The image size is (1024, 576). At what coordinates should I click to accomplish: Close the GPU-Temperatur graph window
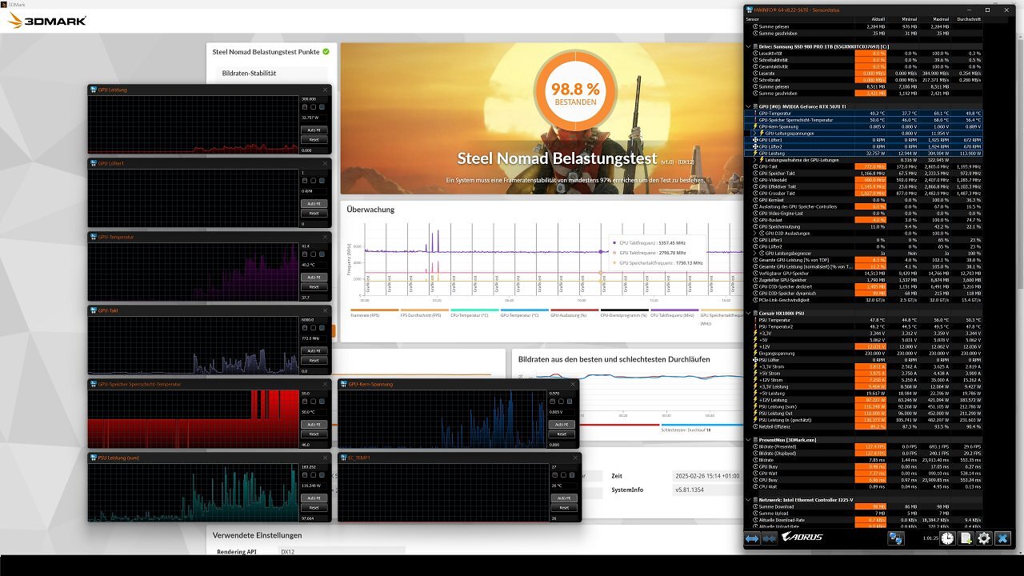(x=324, y=237)
